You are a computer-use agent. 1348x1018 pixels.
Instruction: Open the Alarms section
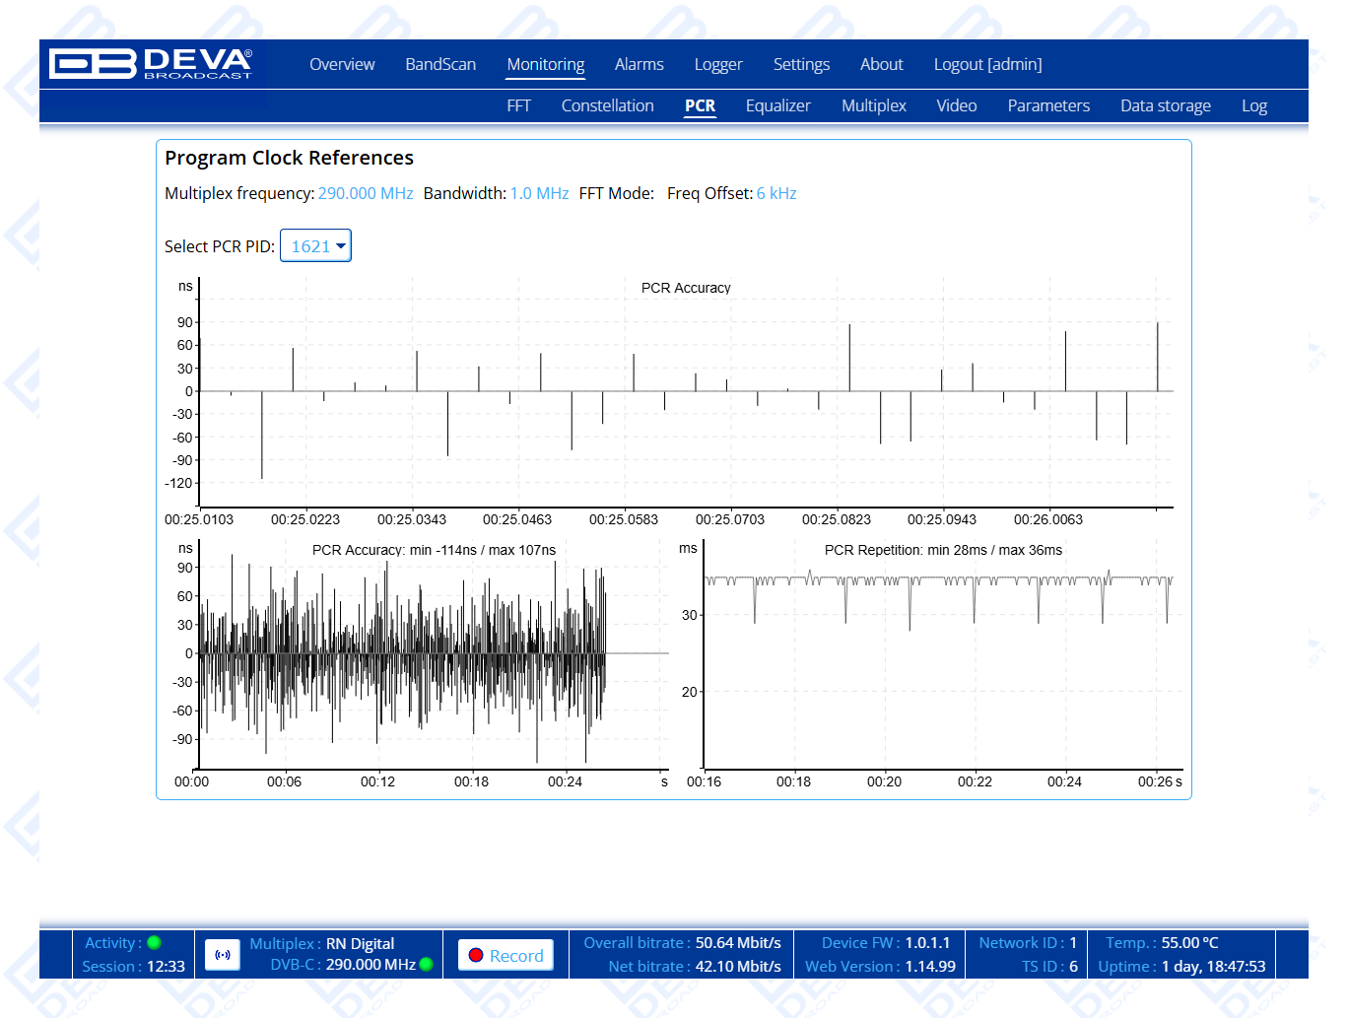tap(639, 65)
